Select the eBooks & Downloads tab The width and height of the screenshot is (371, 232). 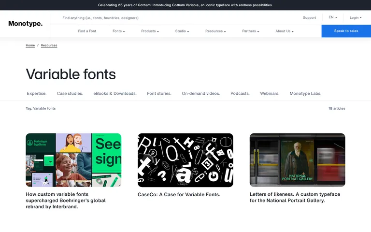coord(115,93)
